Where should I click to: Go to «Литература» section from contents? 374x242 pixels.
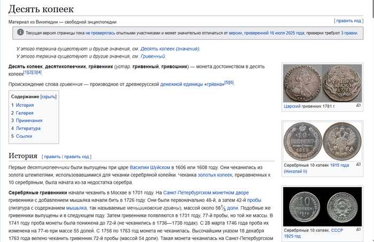[28, 128]
